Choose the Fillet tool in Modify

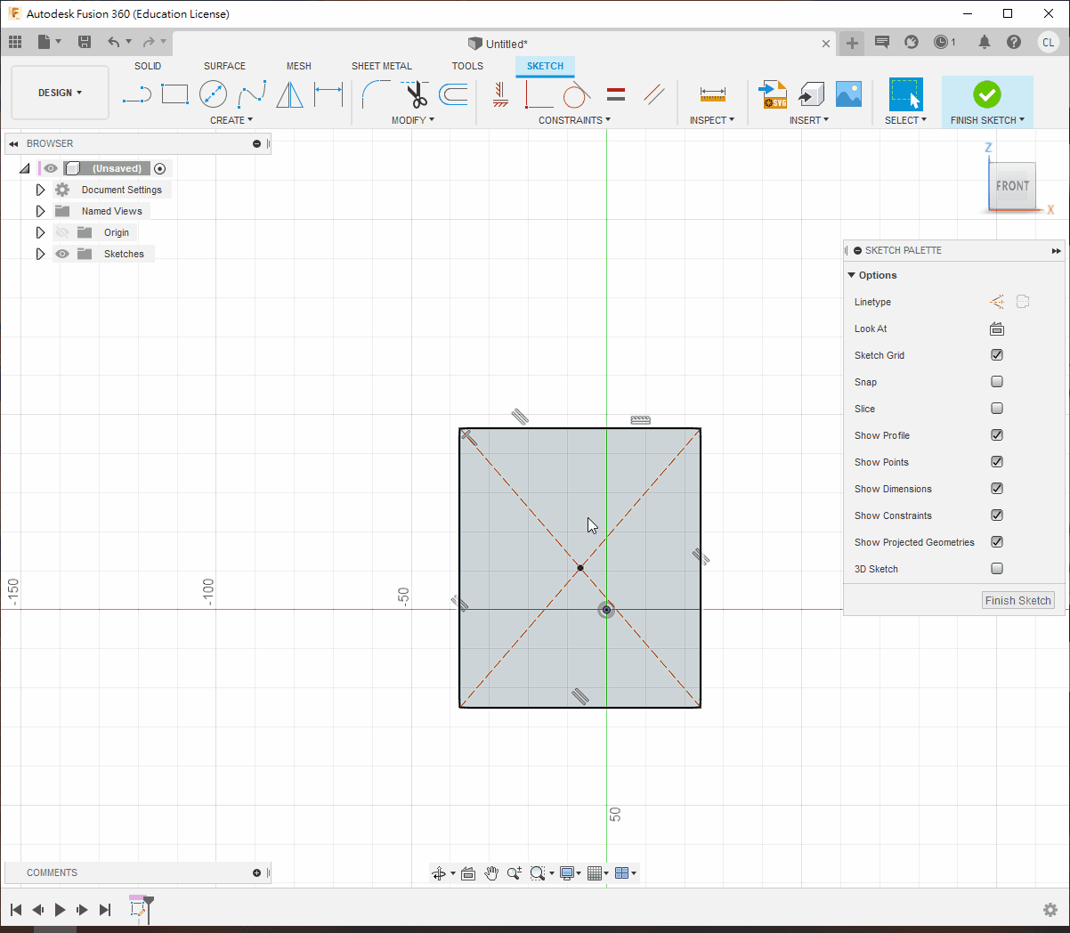pyautogui.click(x=376, y=93)
